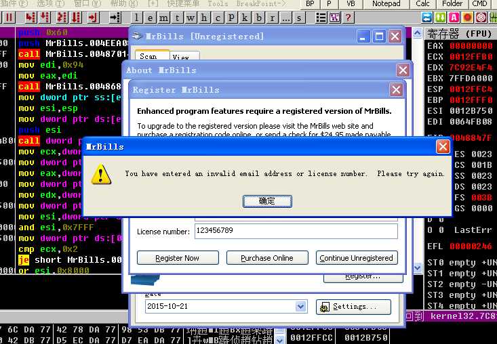The width and height of the screenshot is (497, 344).
Task: Click the Step into toolbar icon
Action: point(31,18)
